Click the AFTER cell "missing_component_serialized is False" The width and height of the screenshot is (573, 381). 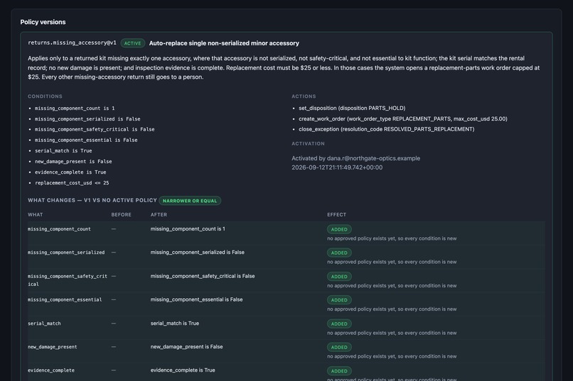tap(198, 253)
